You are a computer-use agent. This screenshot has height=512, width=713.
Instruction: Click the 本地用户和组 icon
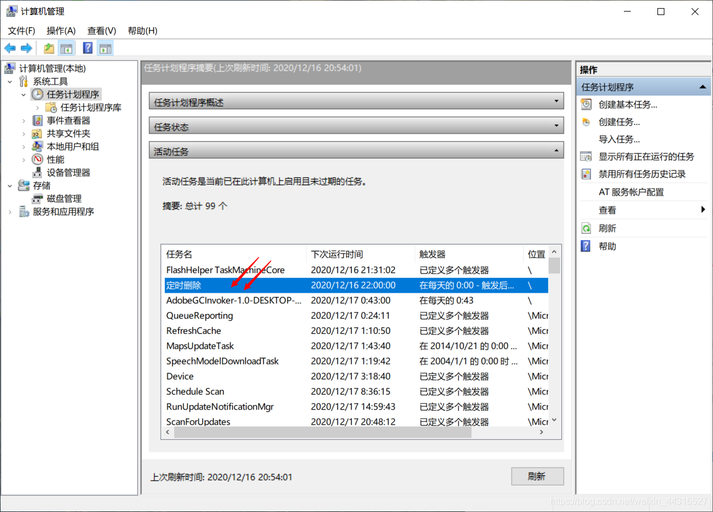pyautogui.click(x=38, y=146)
